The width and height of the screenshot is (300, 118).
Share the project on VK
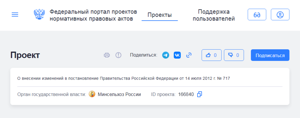click(x=177, y=55)
